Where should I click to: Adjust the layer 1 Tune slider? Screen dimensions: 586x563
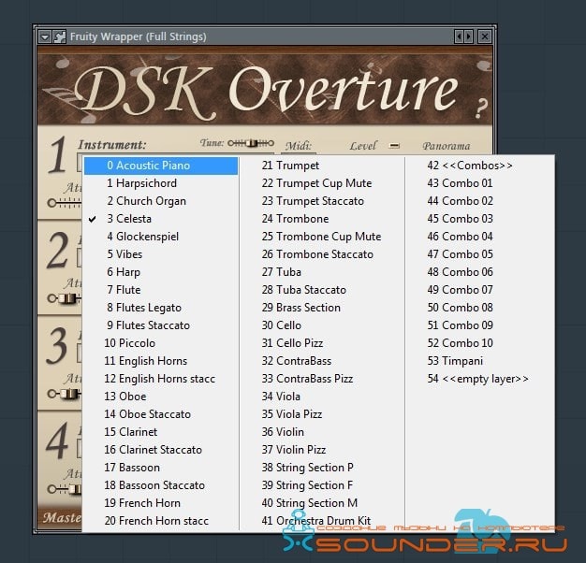click(251, 143)
